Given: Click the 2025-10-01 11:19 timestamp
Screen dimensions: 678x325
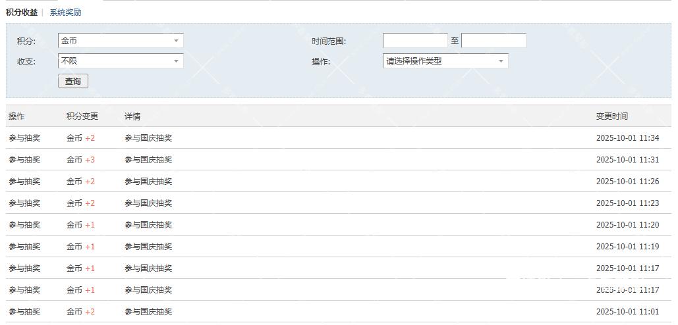Looking at the screenshot, I should click(627, 247).
